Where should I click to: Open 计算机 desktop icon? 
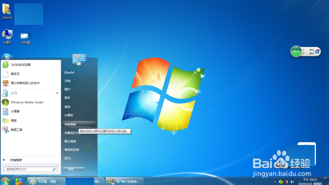(x=7, y=37)
